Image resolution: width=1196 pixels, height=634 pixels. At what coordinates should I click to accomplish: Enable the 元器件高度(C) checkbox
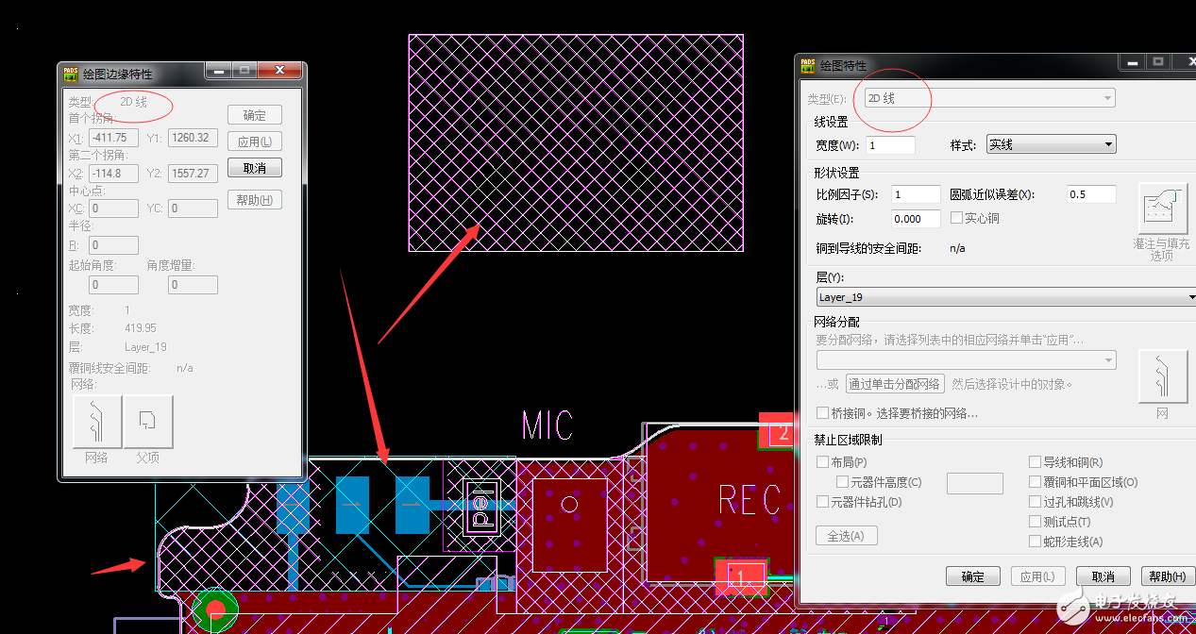tap(842, 482)
